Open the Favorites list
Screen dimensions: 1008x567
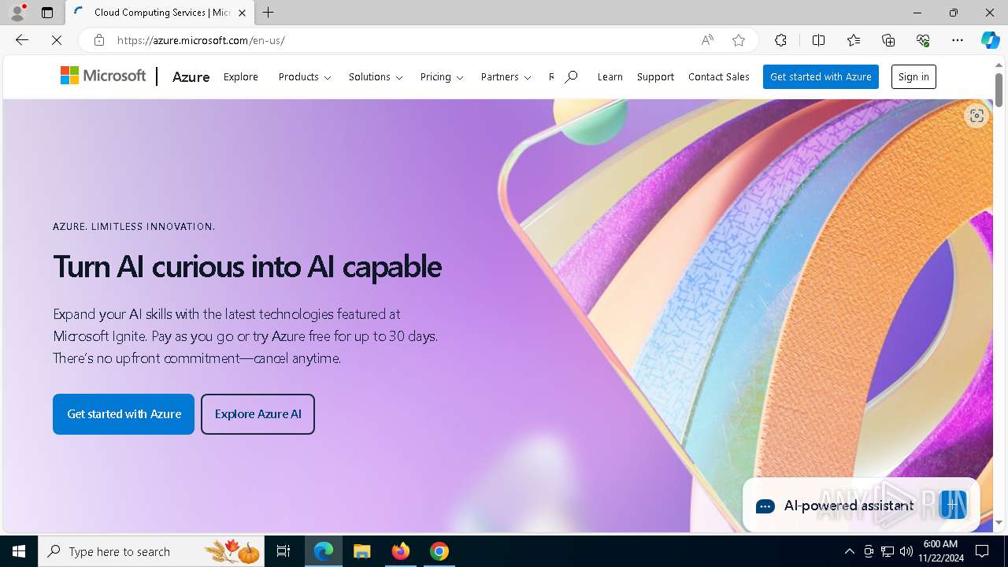(x=854, y=40)
